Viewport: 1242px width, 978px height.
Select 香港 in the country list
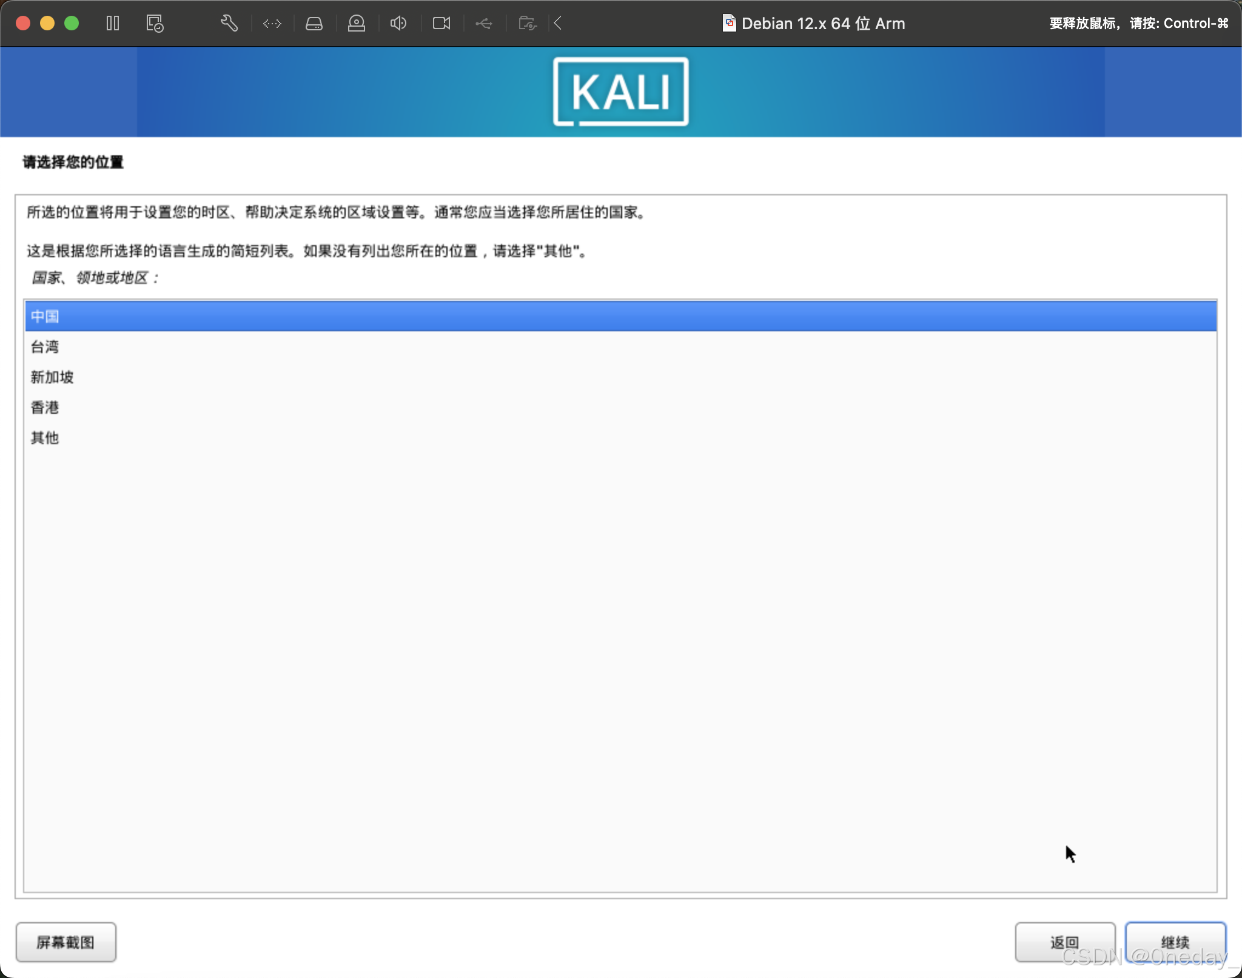[x=620, y=407]
